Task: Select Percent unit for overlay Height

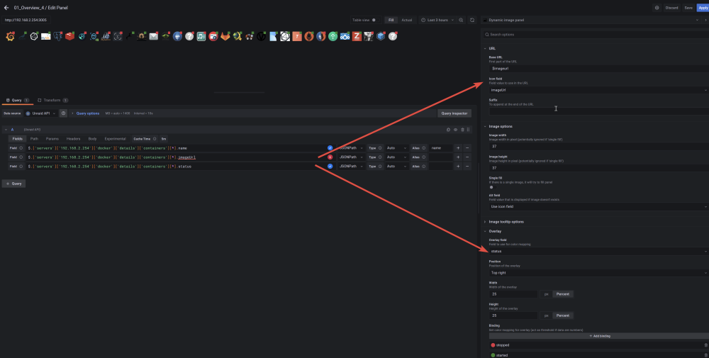Action: [x=562, y=315]
